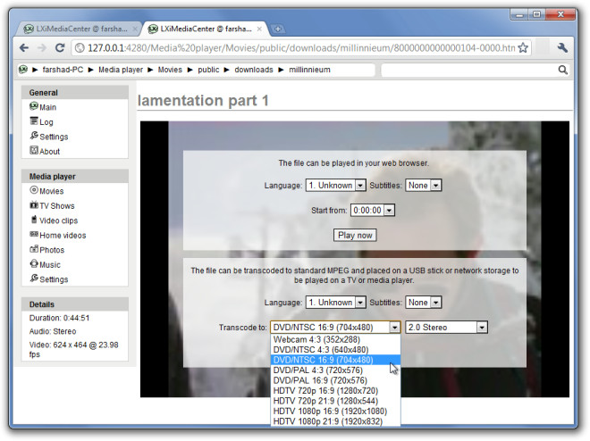Go to Music in the sidebar
The image size is (590, 441).
(x=49, y=265)
